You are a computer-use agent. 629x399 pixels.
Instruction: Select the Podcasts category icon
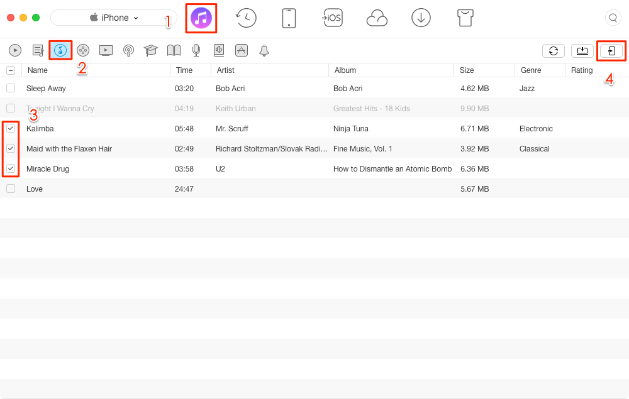[x=128, y=50]
